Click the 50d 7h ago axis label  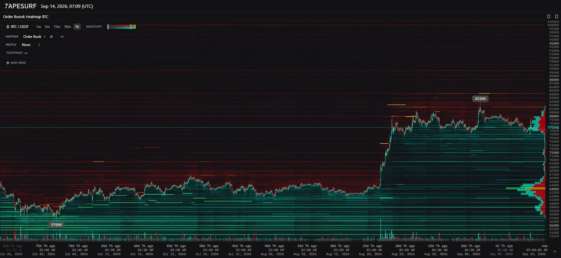point(209,246)
